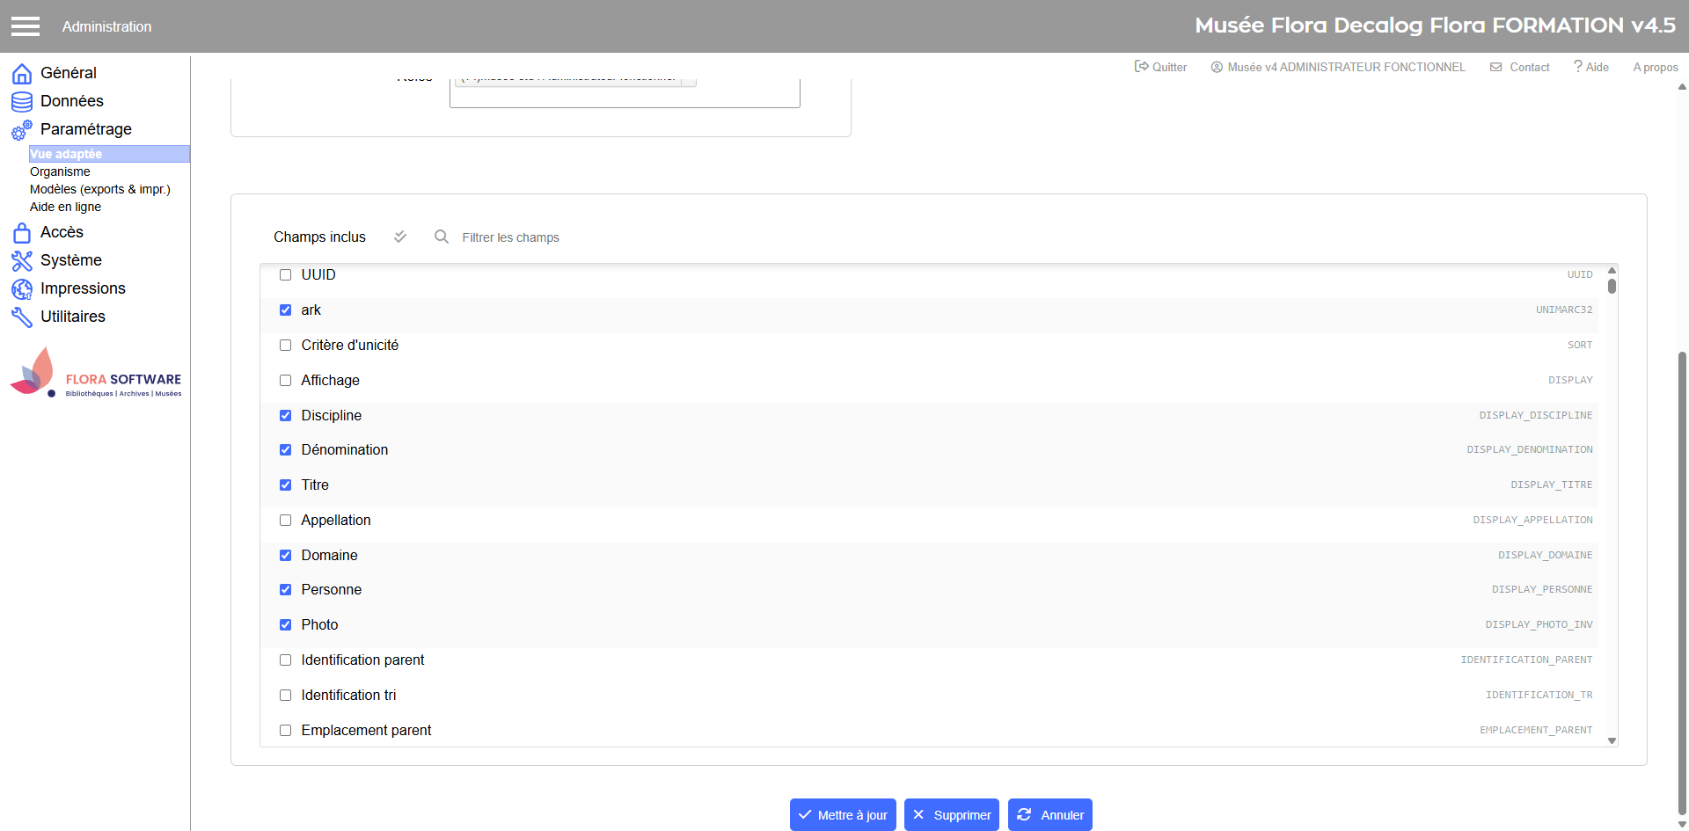Click the Utilitaires wrench icon

[x=22, y=317]
